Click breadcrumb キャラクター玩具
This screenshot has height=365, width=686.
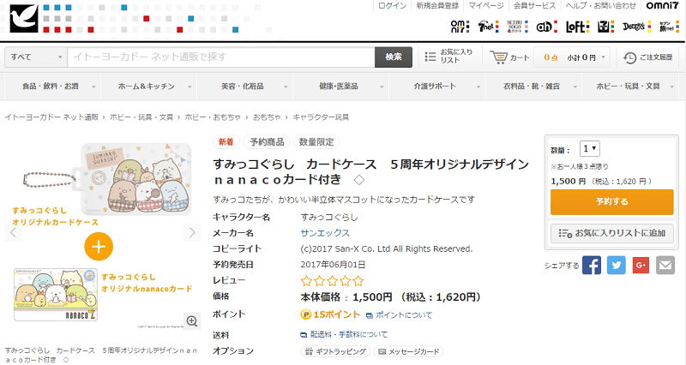click(x=321, y=117)
